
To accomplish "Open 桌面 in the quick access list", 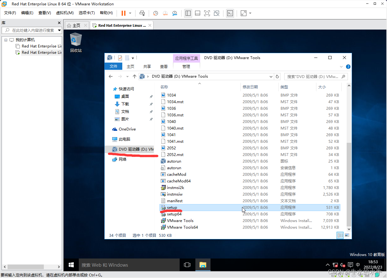I will pyautogui.click(x=125, y=97).
